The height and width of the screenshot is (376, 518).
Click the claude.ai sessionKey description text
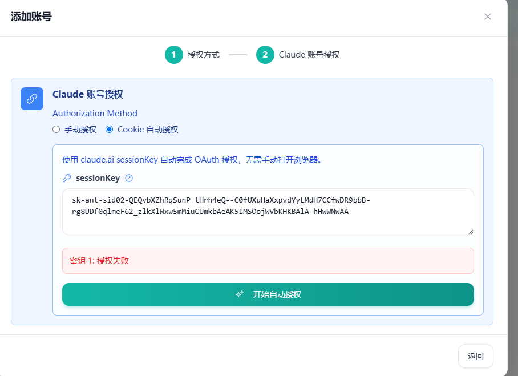click(192, 160)
